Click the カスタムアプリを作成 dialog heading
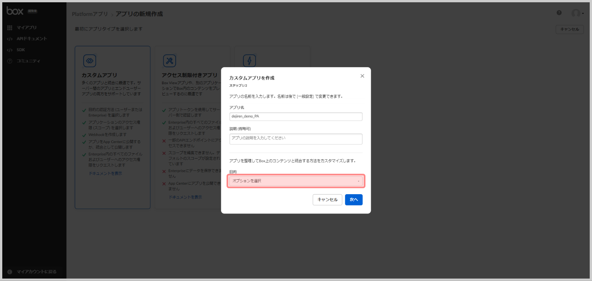 tap(252, 78)
